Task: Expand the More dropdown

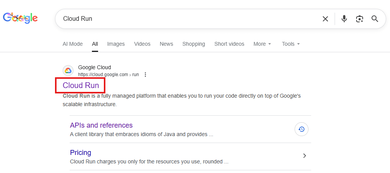Action: coord(262,44)
